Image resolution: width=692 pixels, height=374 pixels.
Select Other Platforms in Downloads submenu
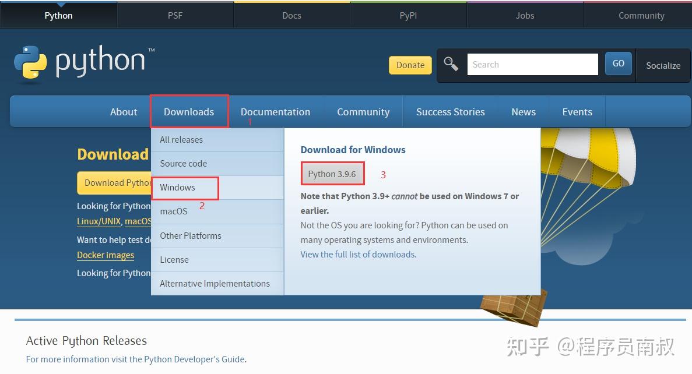[217, 235]
